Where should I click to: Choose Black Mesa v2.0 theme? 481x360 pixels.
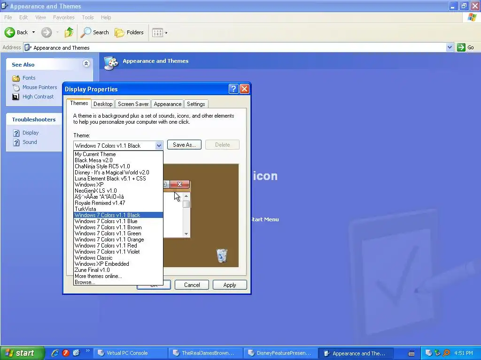click(118, 160)
